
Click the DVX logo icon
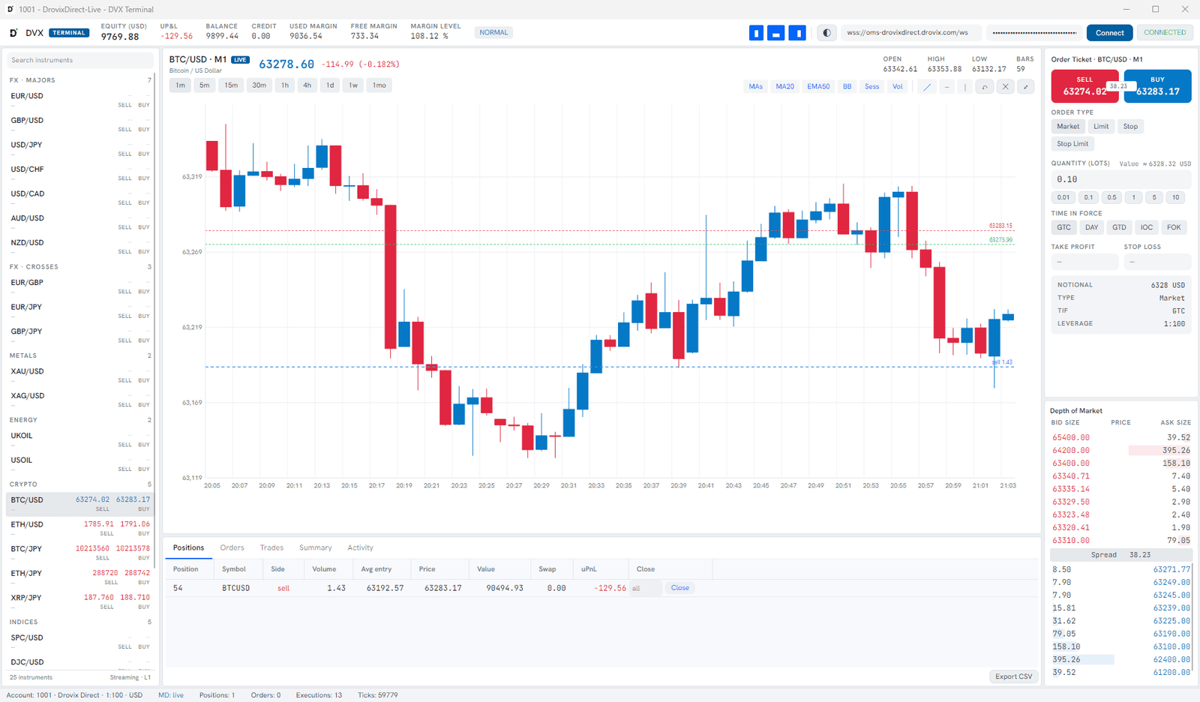(x=13, y=33)
